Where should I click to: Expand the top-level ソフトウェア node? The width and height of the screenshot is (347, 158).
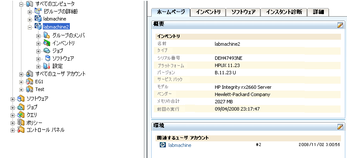(x=13, y=99)
